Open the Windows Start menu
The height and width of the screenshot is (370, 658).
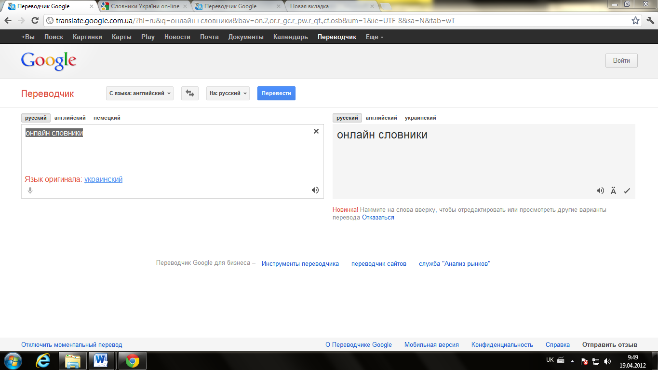13,360
